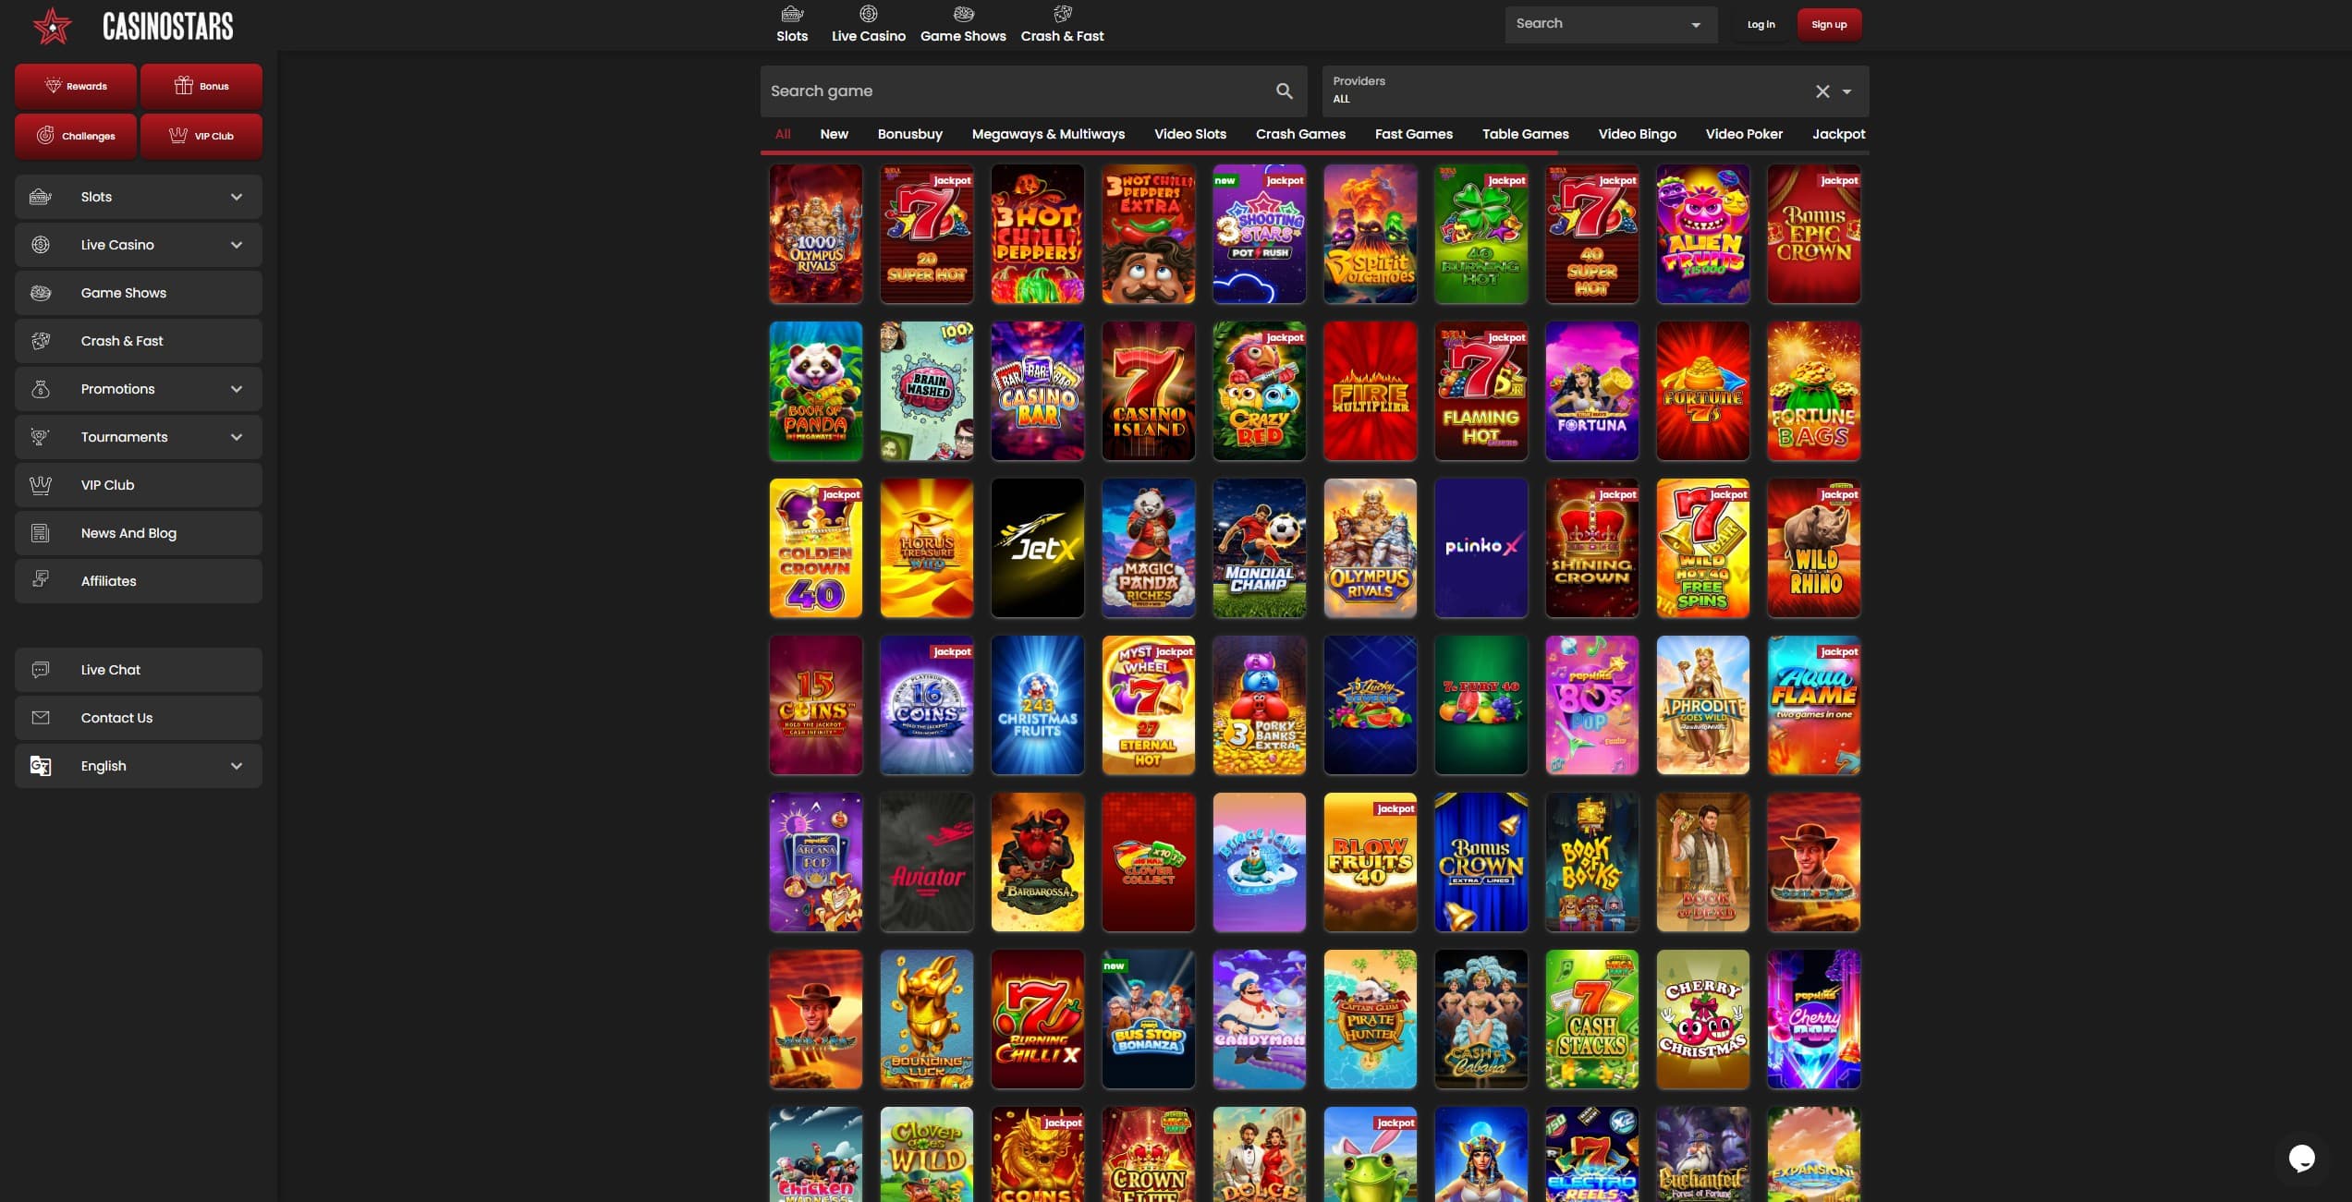This screenshot has height=1202, width=2352.
Task: Switch to the Crash Games tab
Action: (x=1300, y=134)
